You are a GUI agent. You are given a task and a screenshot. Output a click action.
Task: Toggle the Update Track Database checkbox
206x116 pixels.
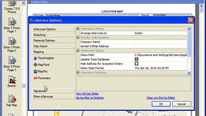tap(136, 59)
